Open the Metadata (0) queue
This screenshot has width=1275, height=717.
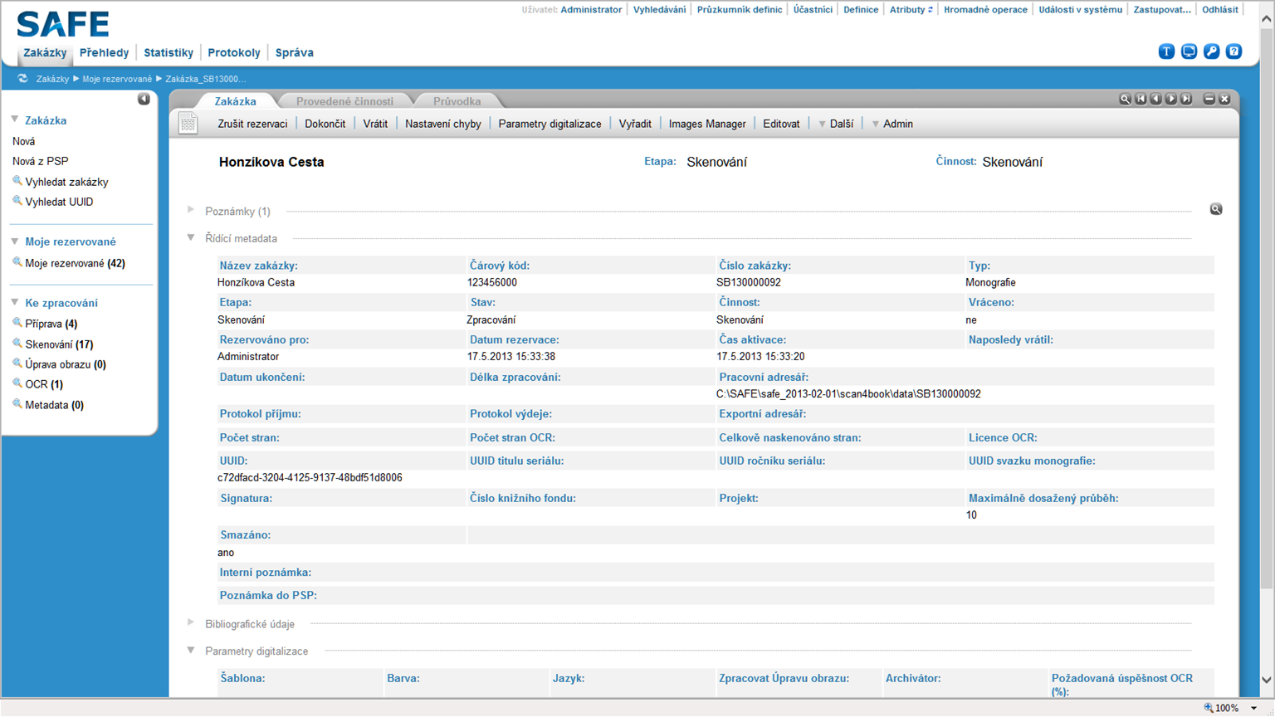(x=54, y=405)
